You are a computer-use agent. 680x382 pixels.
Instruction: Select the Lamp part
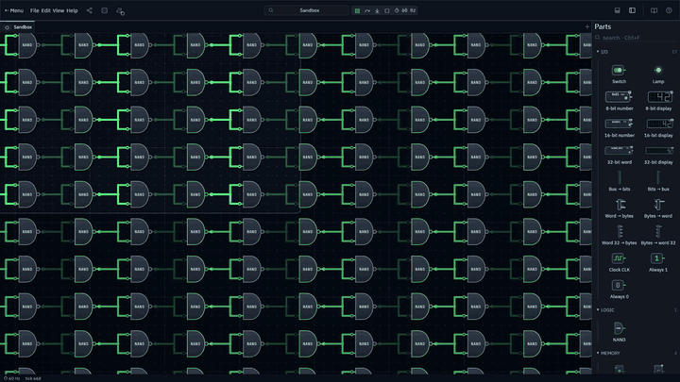[658, 75]
